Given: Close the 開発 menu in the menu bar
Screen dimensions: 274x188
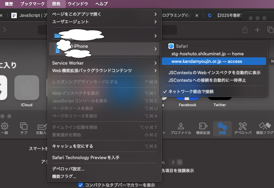Looking at the screenshot, I should (x=56, y=4).
